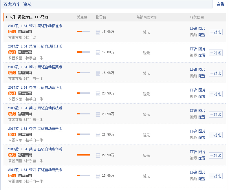
Task: Open price calculator for 18.98万 model
Action: coord(98,73)
